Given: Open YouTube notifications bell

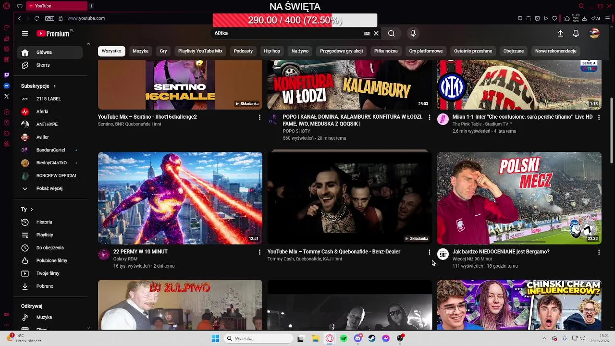Looking at the screenshot, I should pos(576,34).
